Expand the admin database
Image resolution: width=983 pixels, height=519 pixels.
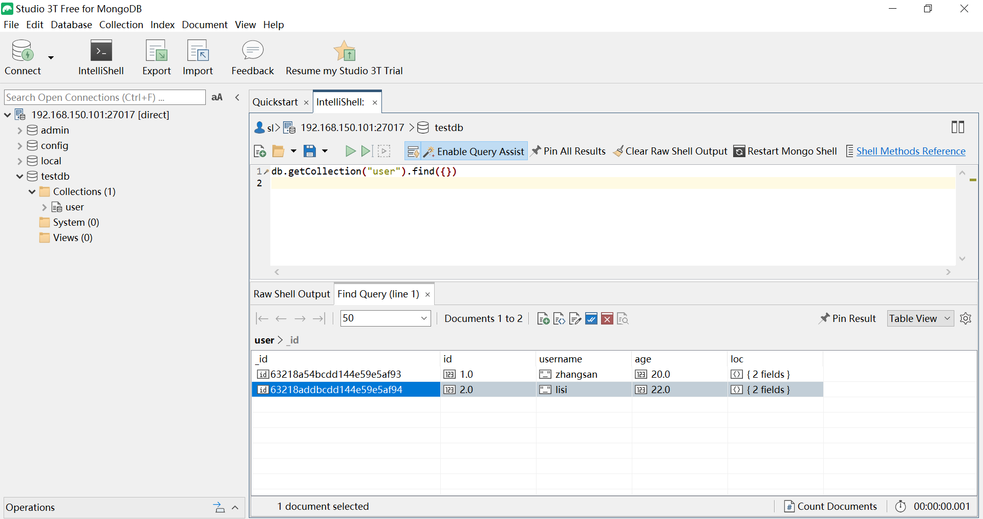[20, 131]
